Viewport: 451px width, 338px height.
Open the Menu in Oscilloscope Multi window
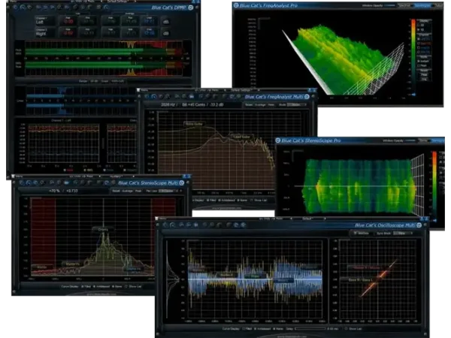tap(162, 219)
